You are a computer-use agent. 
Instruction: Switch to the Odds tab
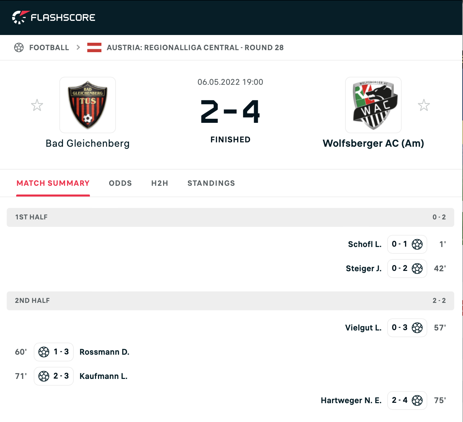(120, 183)
